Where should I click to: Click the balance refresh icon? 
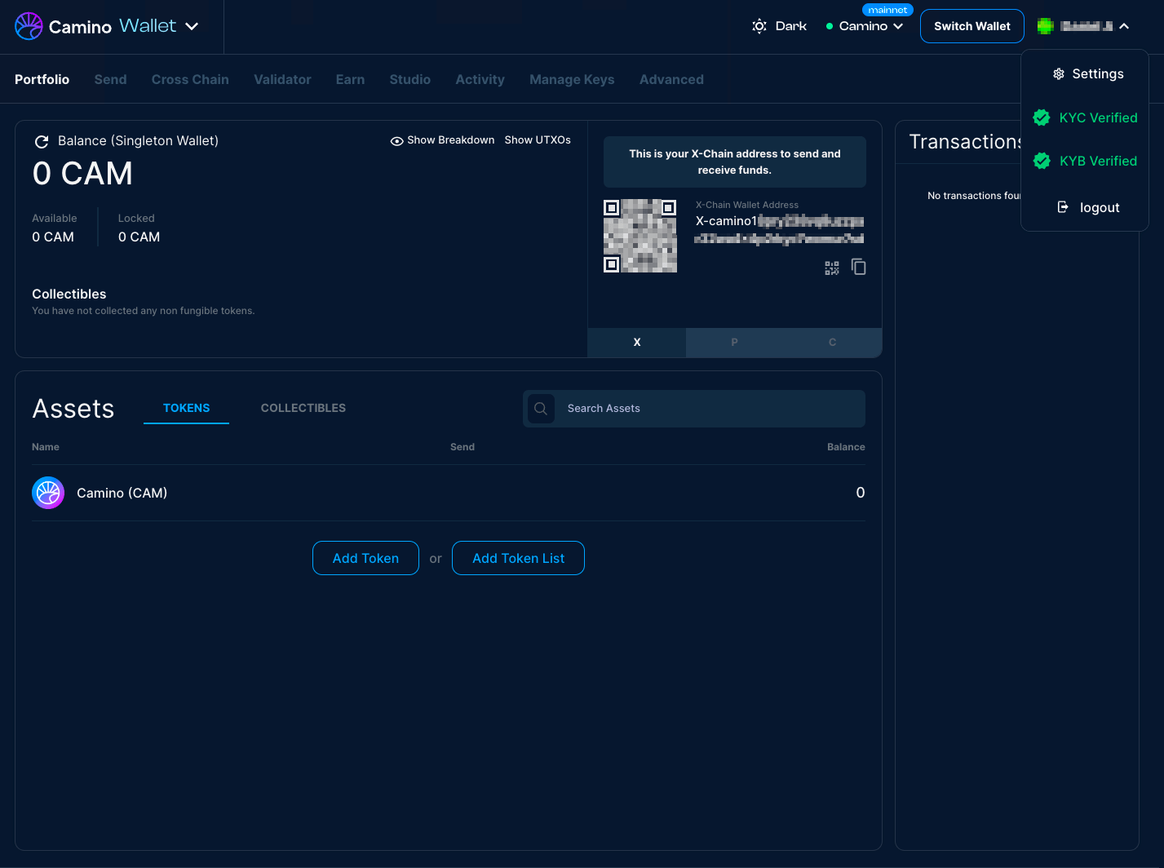[41, 142]
